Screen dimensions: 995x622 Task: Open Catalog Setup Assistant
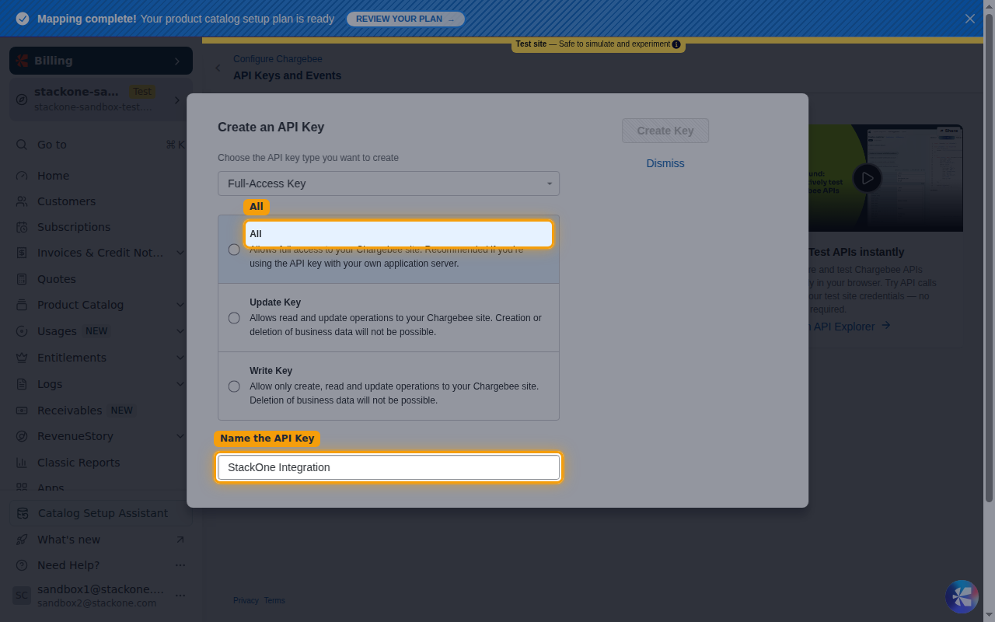[x=101, y=513]
